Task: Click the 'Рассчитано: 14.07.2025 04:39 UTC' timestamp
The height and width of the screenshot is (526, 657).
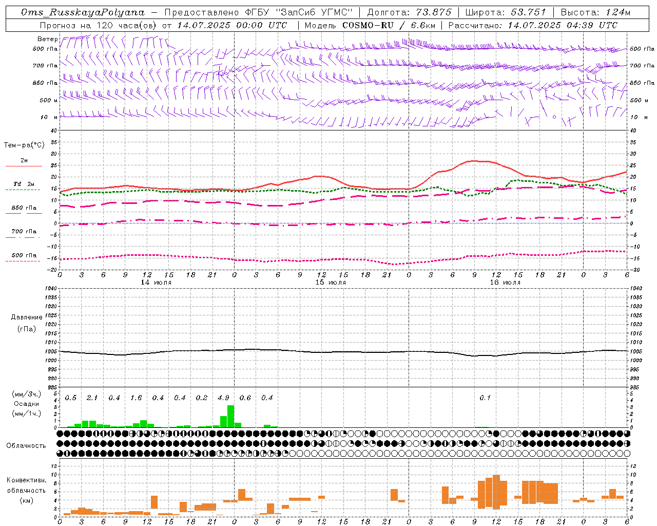Action: click(533, 25)
